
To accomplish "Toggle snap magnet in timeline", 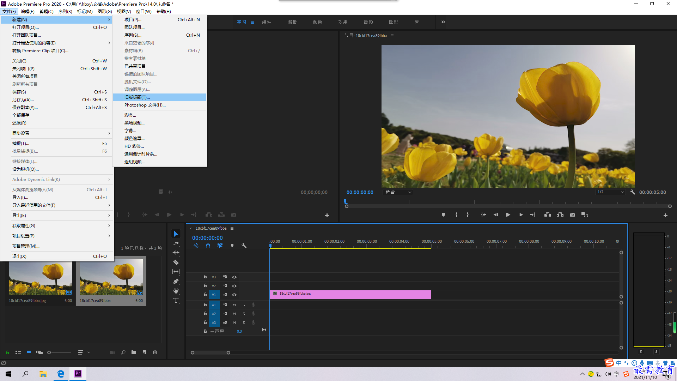I will pyautogui.click(x=208, y=246).
